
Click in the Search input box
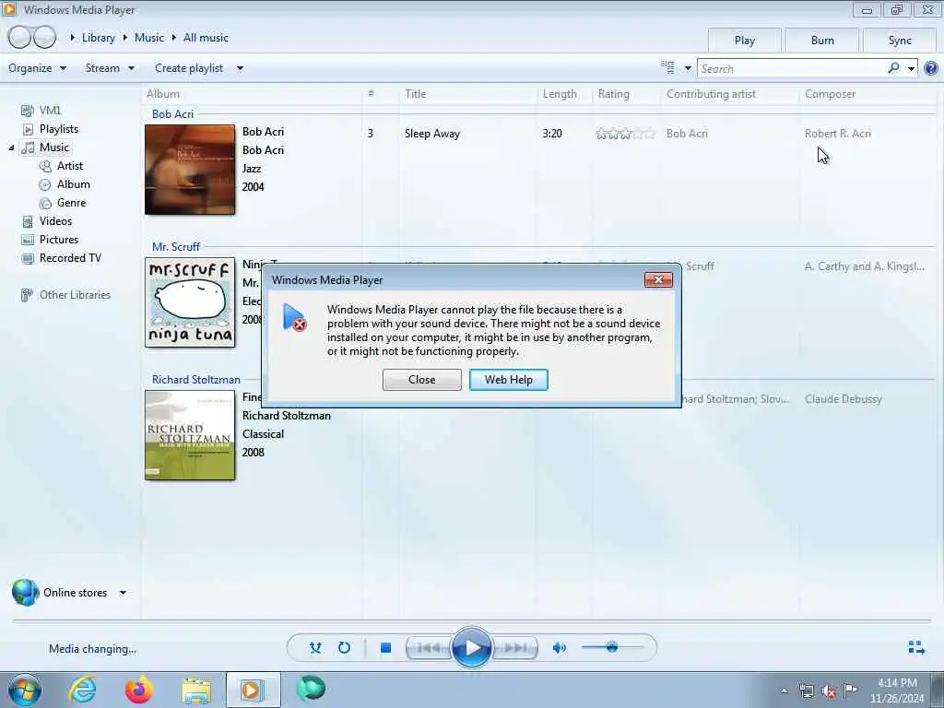pyautogui.click(x=792, y=68)
